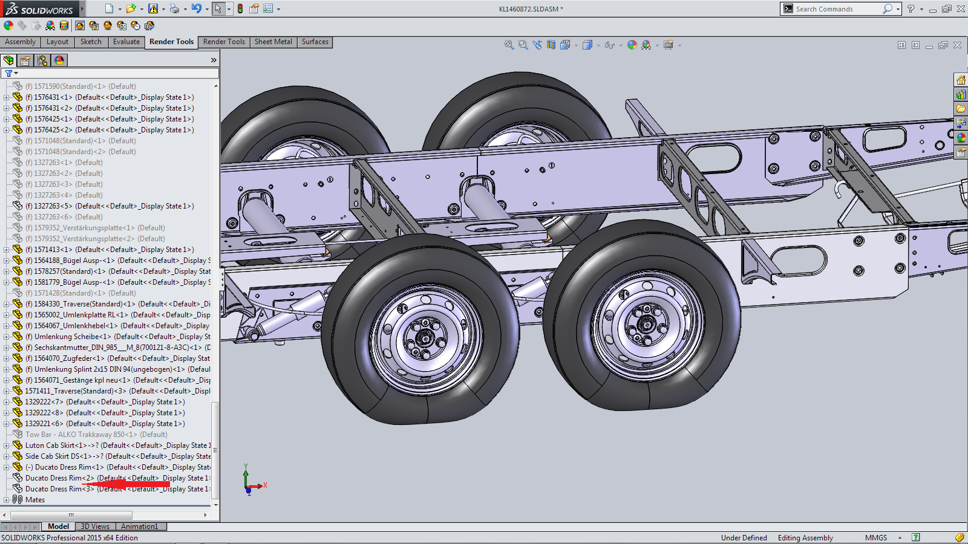Open the FeatureManager design tree tab

click(x=8, y=60)
